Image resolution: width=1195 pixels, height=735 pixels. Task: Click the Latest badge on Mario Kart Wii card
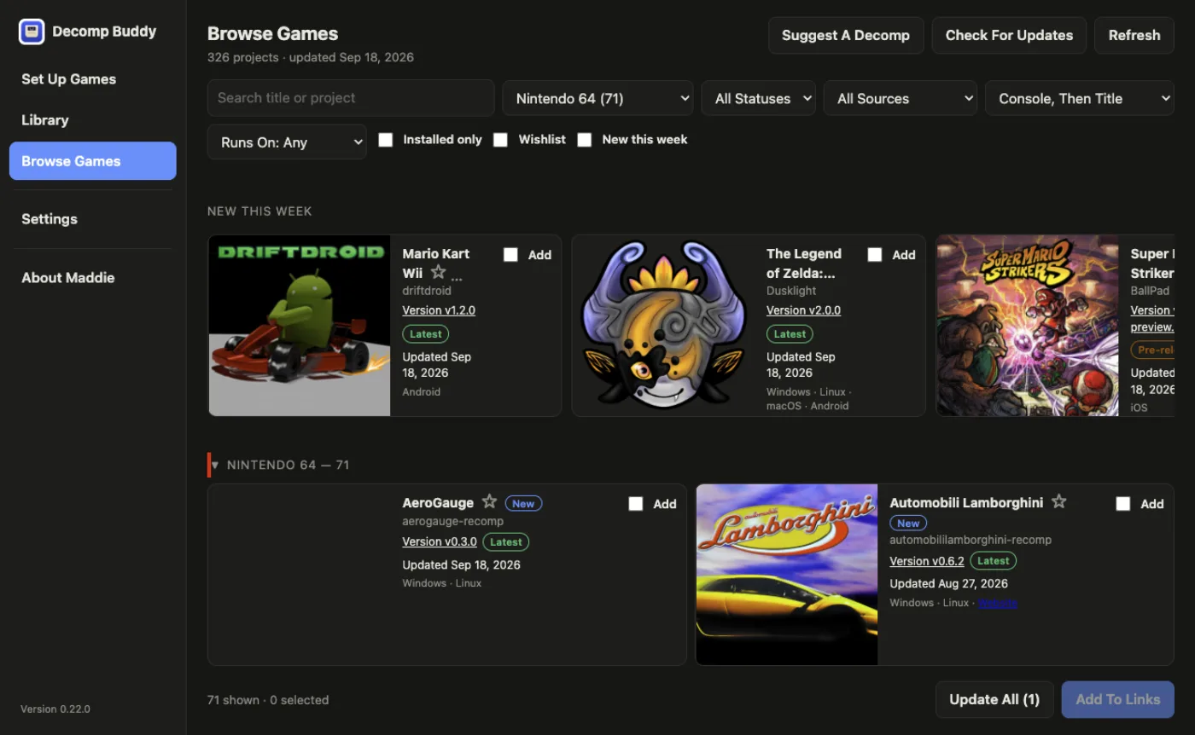[x=426, y=334]
